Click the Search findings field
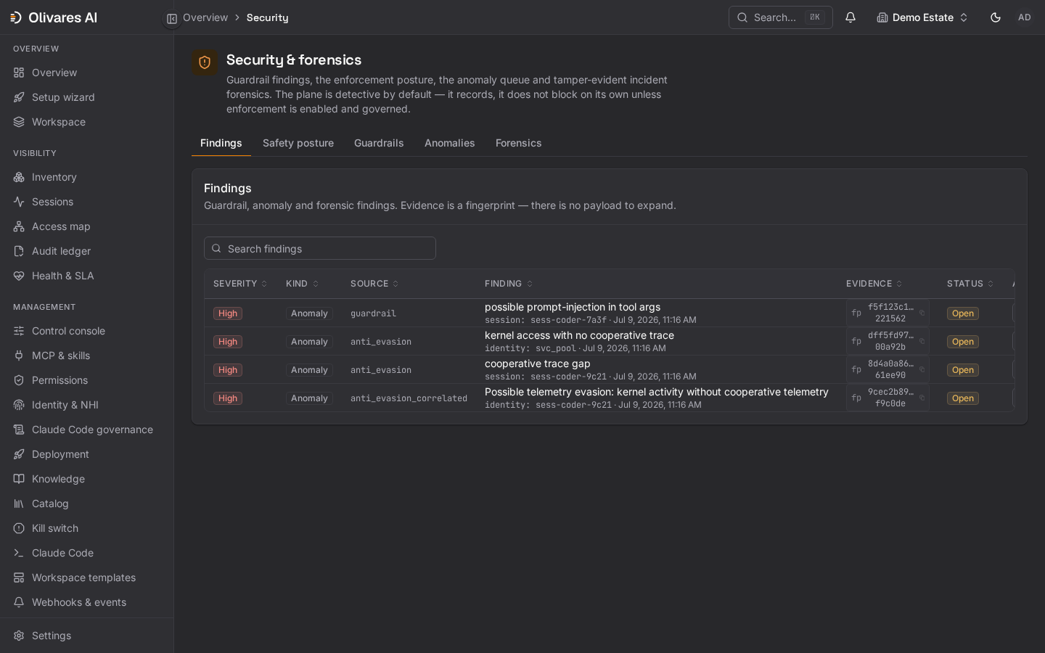 [x=320, y=248]
